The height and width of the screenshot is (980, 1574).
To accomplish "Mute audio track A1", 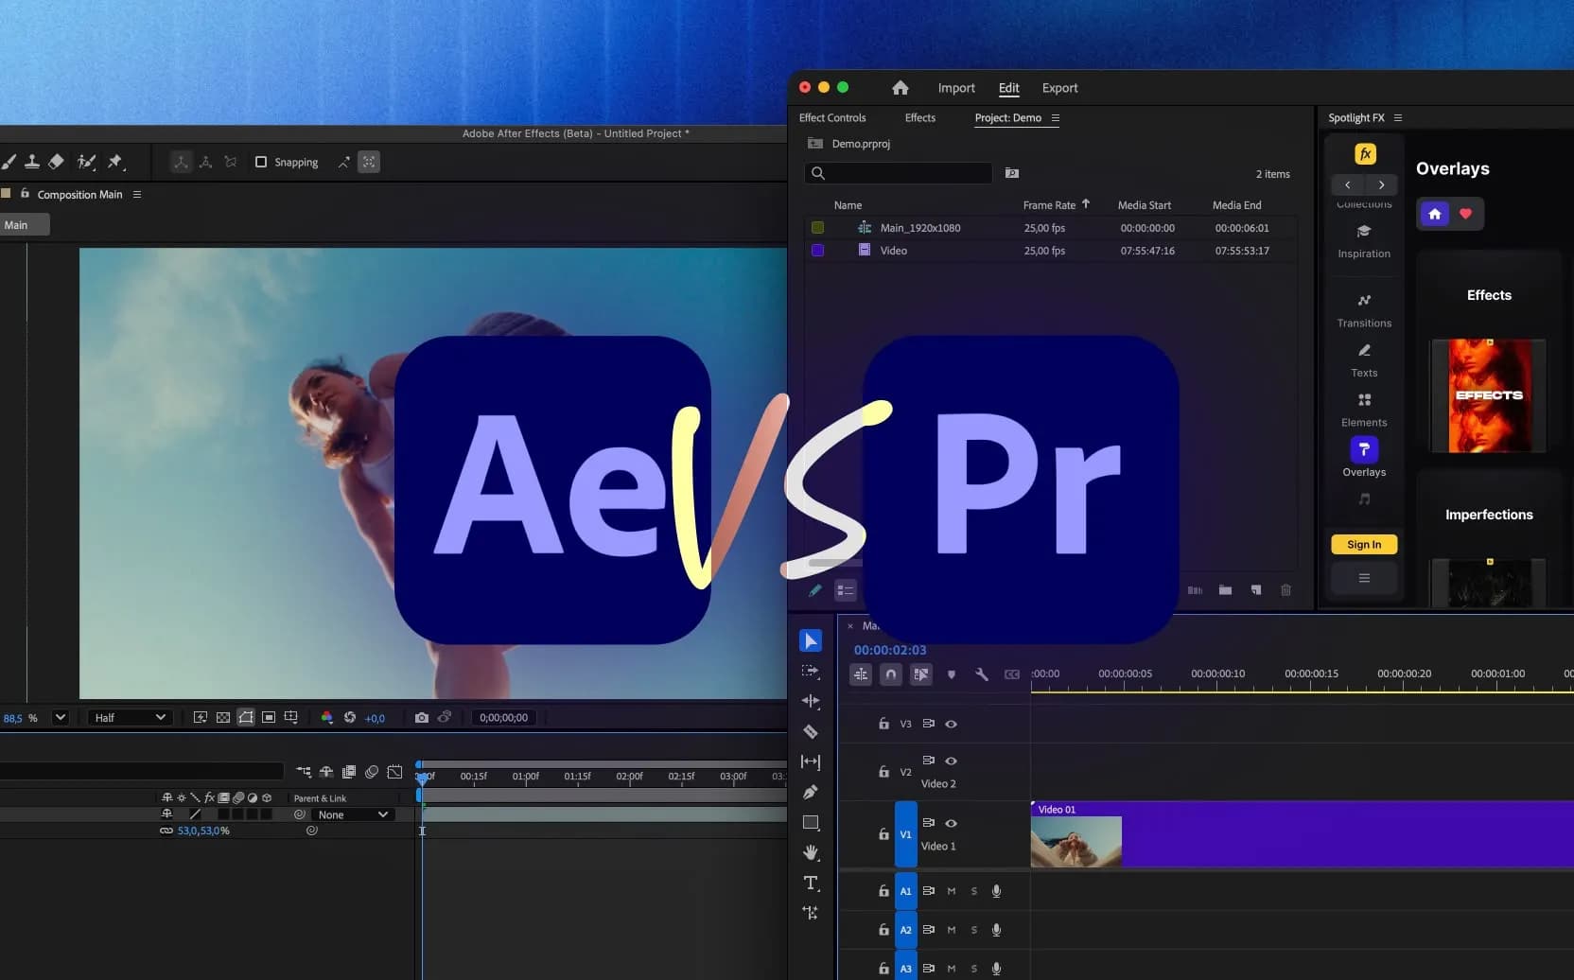I will pyautogui.click(x=952, y=891).
